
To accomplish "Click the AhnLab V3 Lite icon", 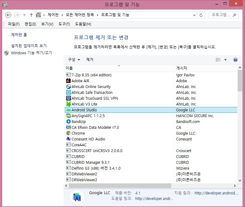I will pos(69,104).
